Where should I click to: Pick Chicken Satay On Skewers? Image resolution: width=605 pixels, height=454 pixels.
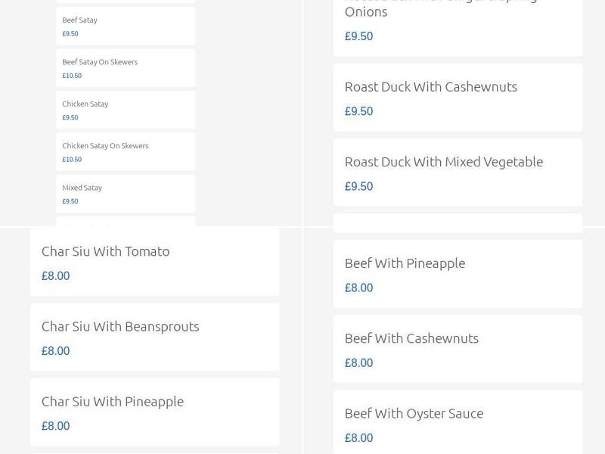[105, 145]
